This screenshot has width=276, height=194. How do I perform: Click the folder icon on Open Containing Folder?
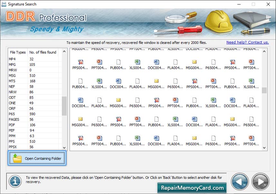pos(17,158)
